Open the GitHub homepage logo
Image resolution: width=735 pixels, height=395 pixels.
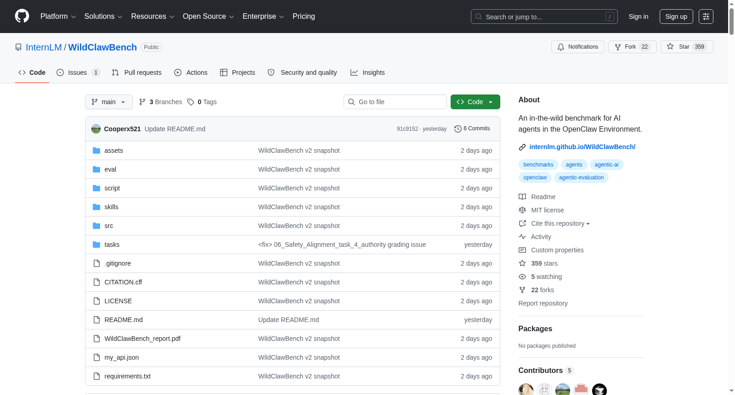pos(22,16)
